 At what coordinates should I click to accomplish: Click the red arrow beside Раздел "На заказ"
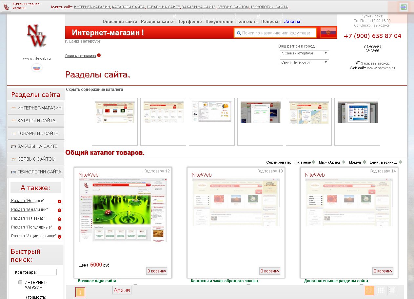point(59,219)
